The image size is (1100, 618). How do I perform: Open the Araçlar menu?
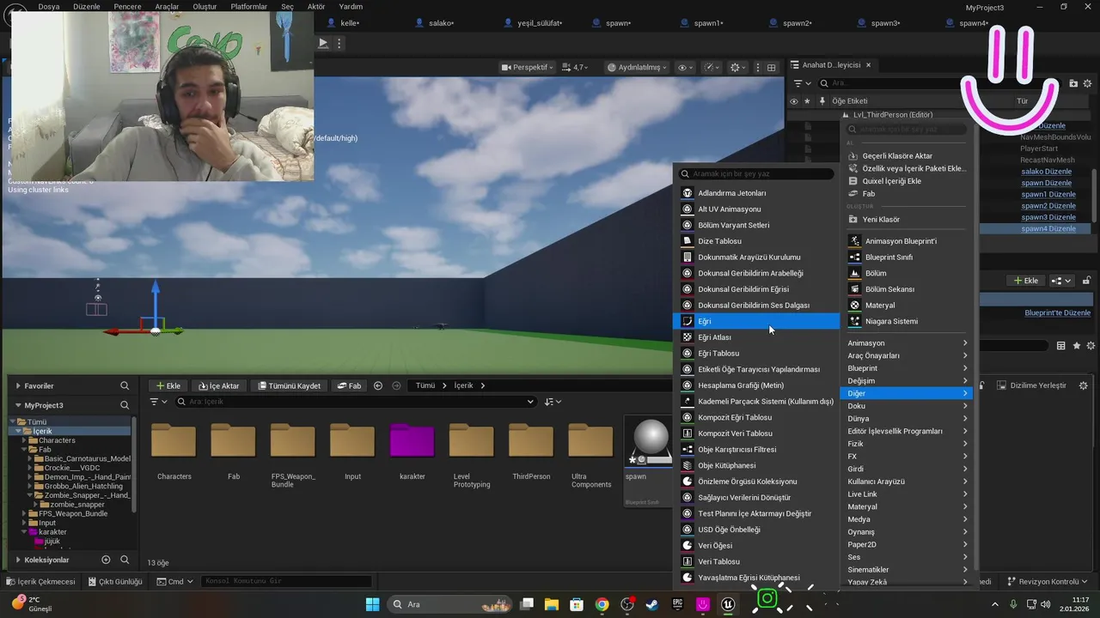(x=167, y=6)
